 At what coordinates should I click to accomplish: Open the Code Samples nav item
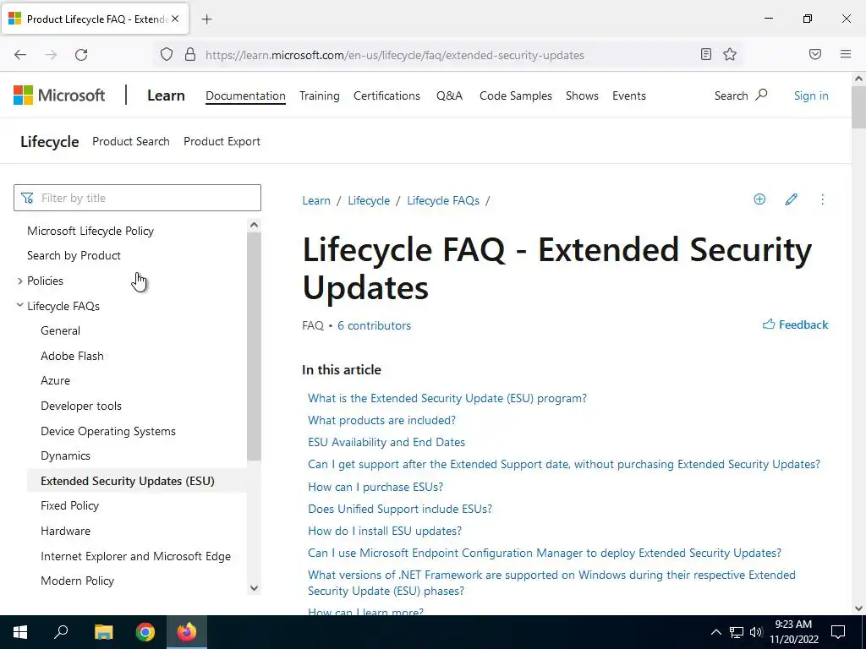pos(515,95)
